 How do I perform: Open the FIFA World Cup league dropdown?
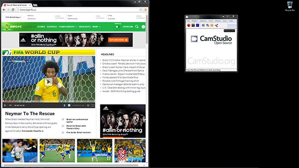point(13,17)
